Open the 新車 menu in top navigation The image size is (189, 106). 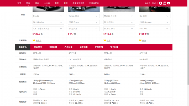pos(28,3)
